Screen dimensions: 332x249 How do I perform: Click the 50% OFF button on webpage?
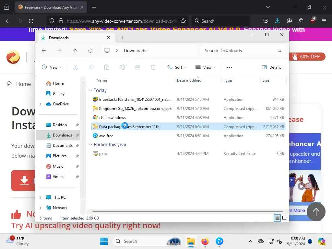click(x=307, y=56)
